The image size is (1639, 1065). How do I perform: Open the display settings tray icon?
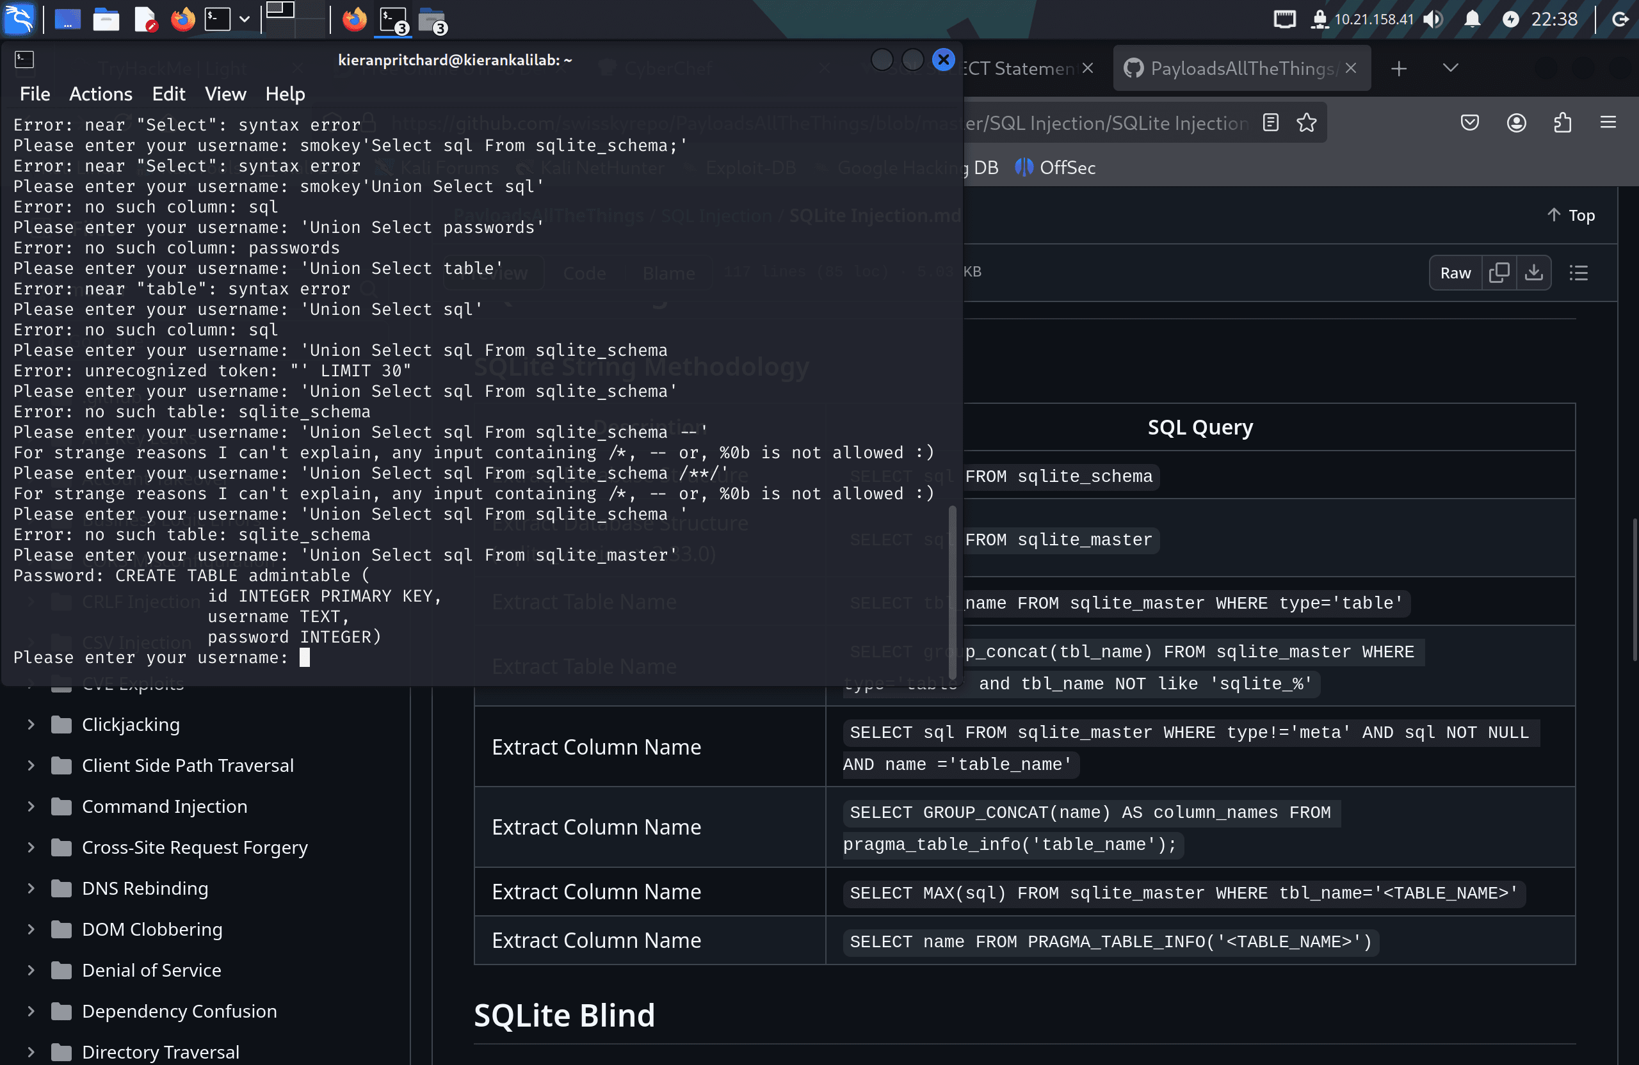(x=1284, y=19)
